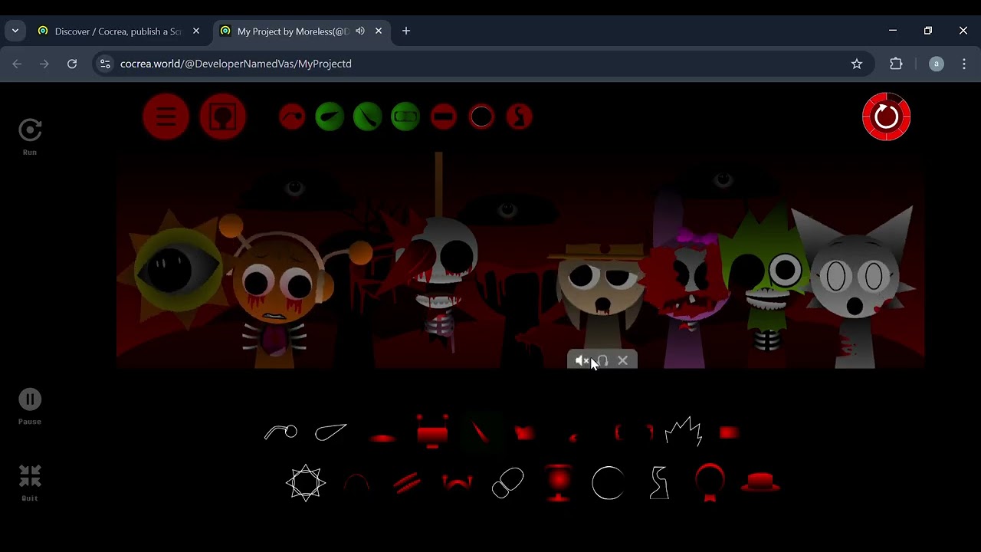The width and height of the screenshot is (981, 552).
Task: Click the cocrea.world address bar URL
Action: 236,64
